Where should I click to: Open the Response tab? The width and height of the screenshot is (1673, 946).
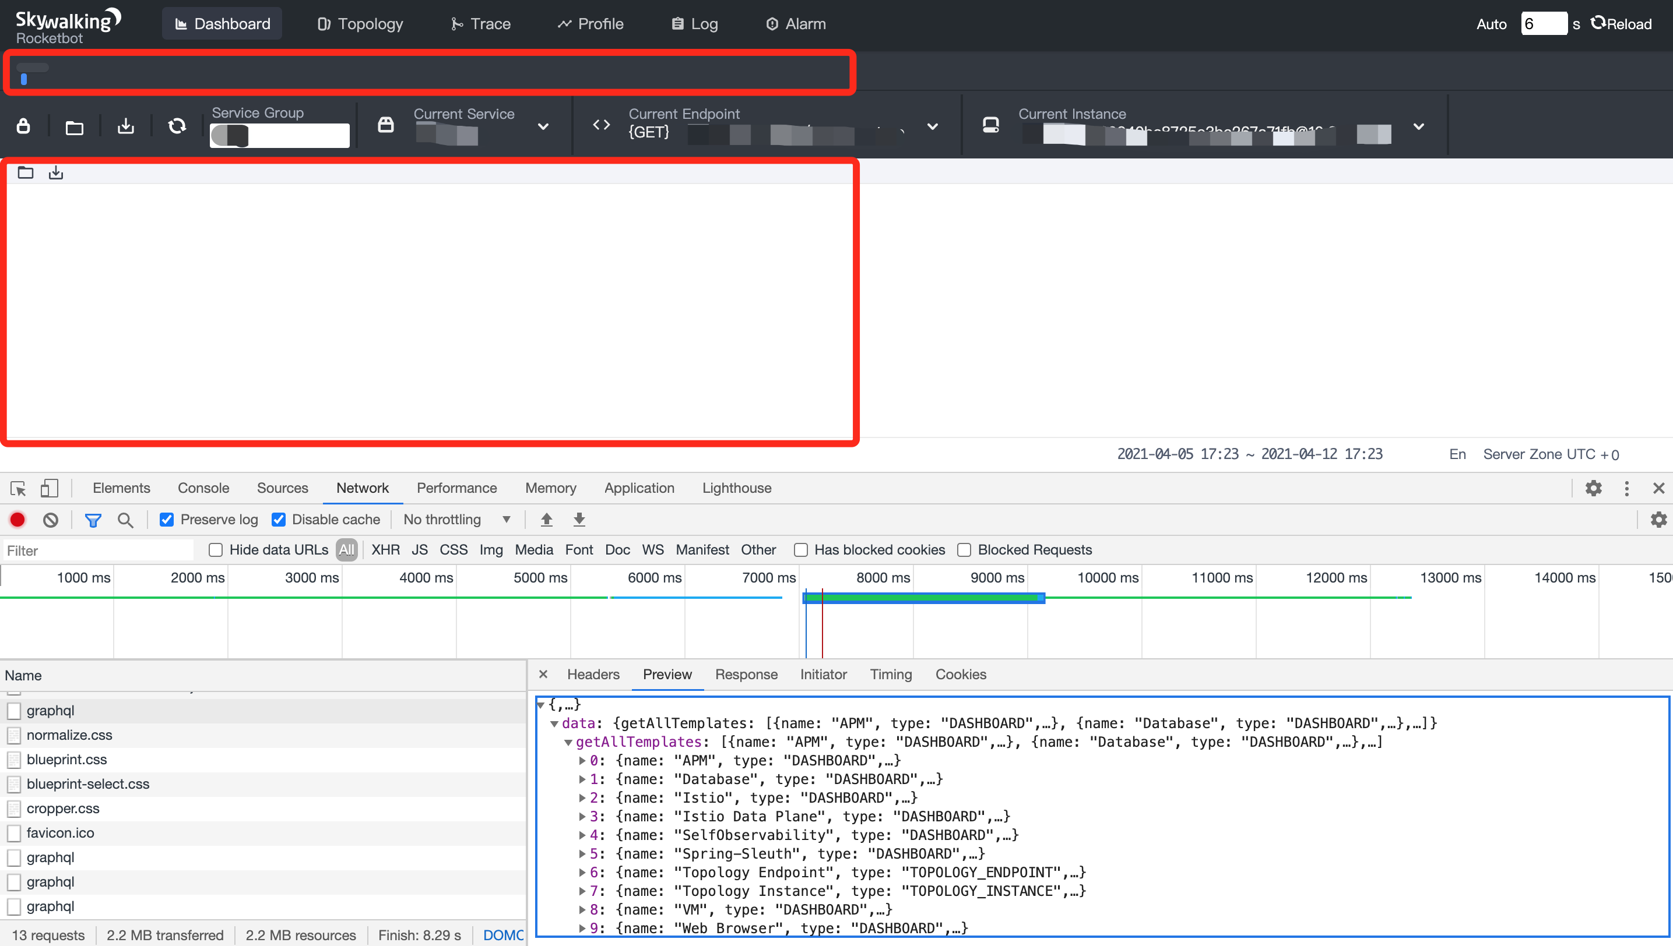pos(746,675)
